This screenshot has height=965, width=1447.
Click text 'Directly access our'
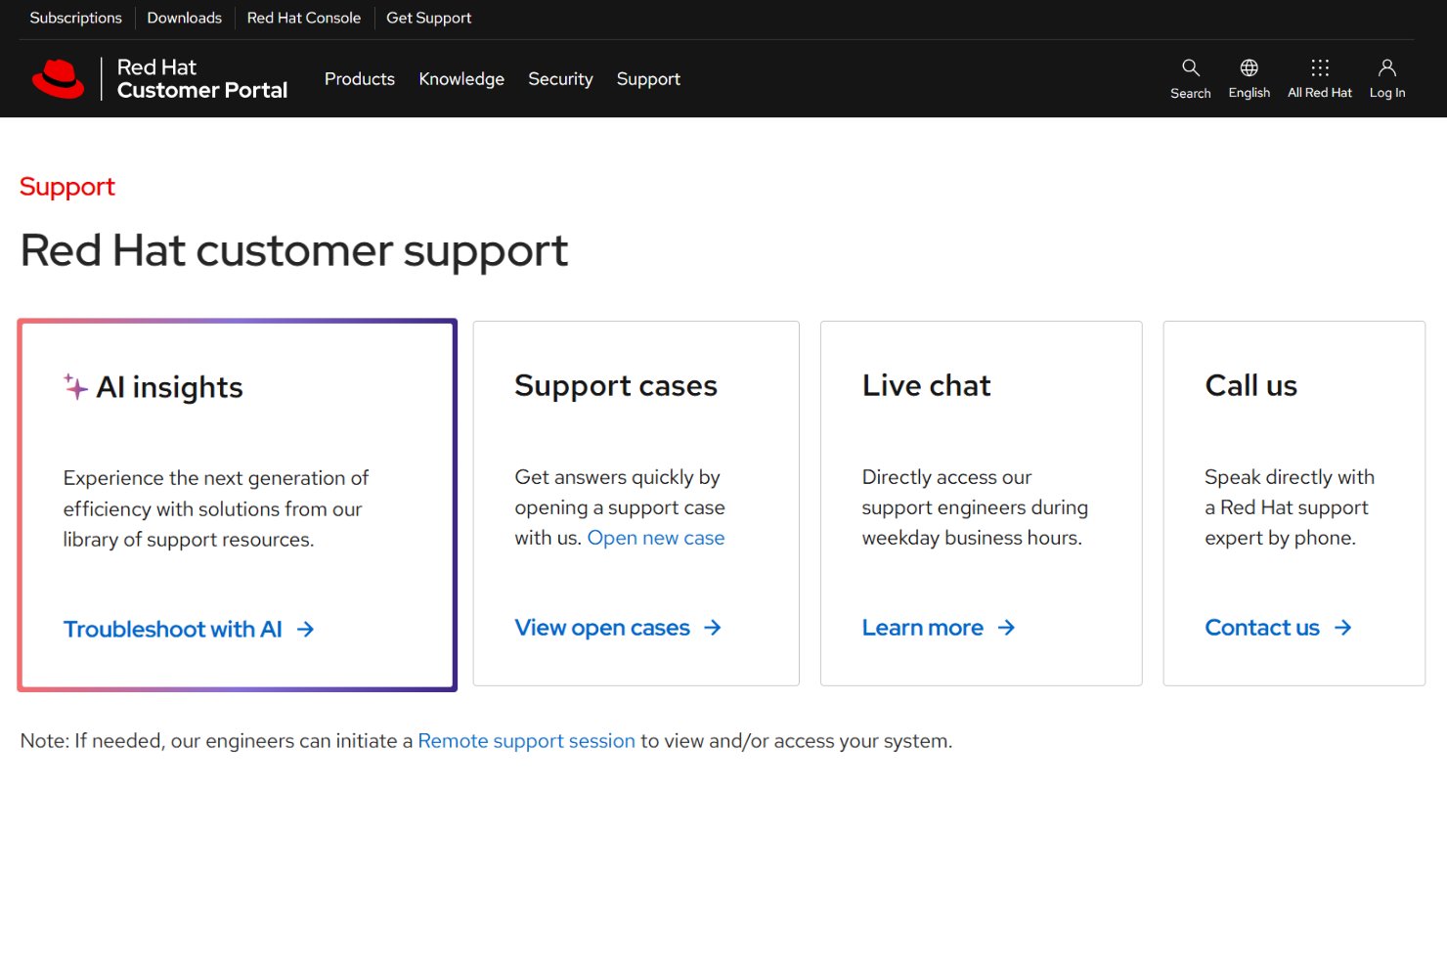click(x=946, y=477)
